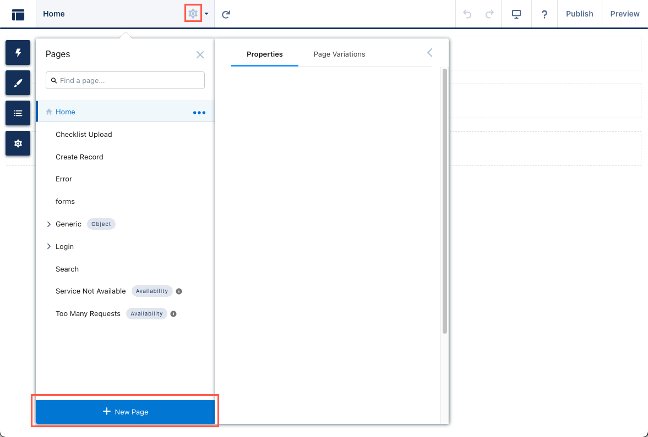
Task: Show info for Service Not Available
Action: 179,291
